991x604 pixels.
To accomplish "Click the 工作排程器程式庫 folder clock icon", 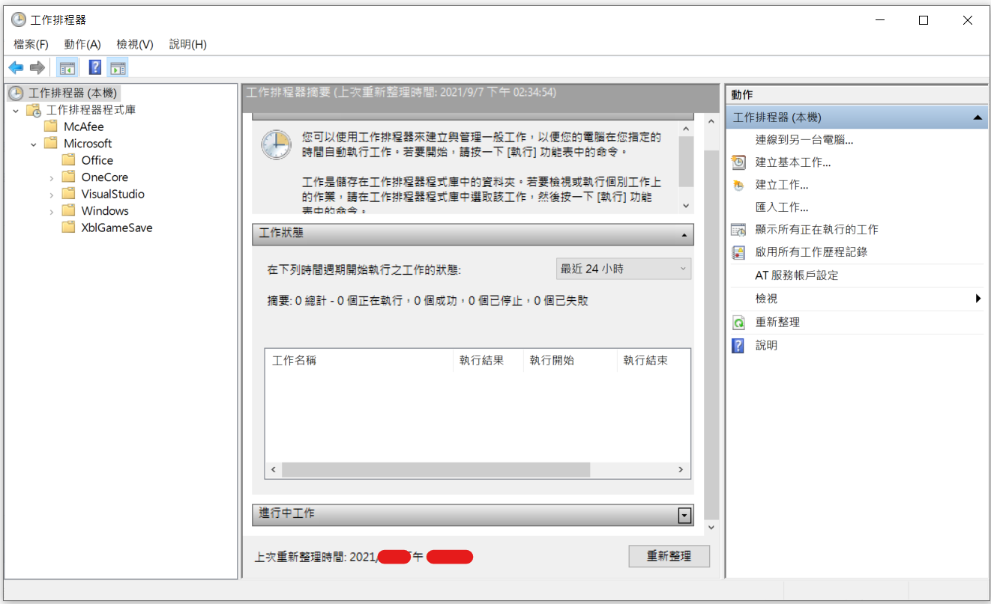I will [34, 110].
